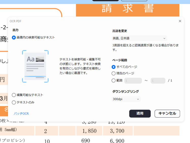Open the バッチOCR link
The image size is (190, 143).
point(21,114)
